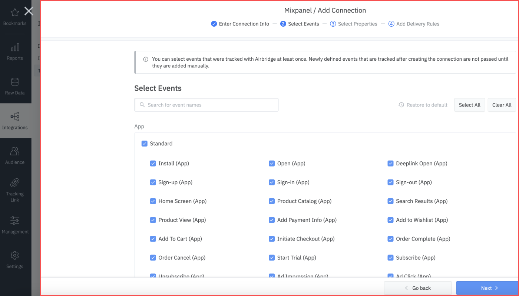Focus the Search for event names field
The width and height of the screenshot is (519, 296).
click(206, 105)
